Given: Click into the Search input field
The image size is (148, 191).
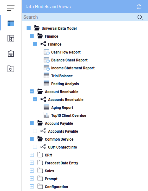Looking at the screenshot, I should tap(79, 17).
